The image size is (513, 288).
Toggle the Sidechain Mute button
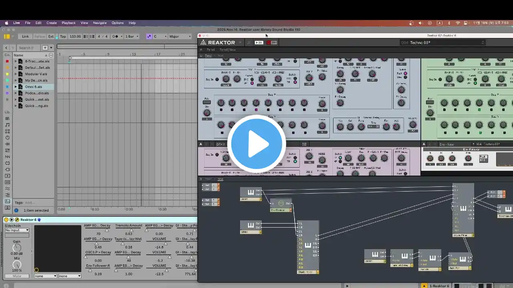coord(16,276)
